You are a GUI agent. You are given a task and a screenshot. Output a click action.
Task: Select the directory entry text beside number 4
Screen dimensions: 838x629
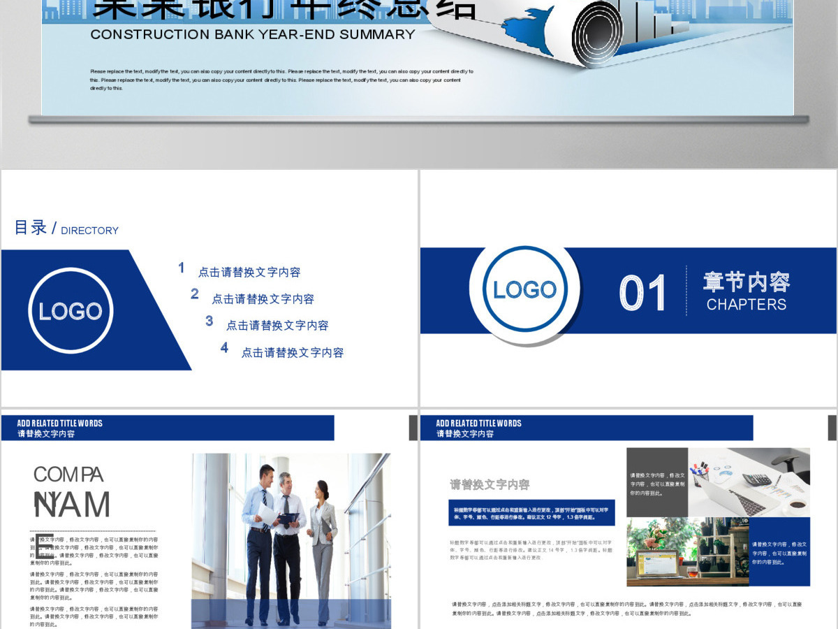point(293,353)
